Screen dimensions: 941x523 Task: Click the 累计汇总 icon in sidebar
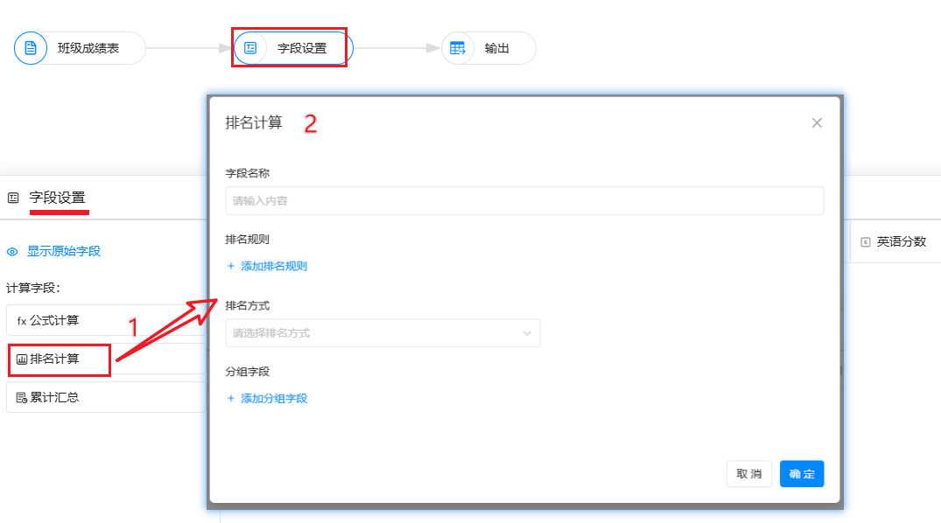coord(22,398)
